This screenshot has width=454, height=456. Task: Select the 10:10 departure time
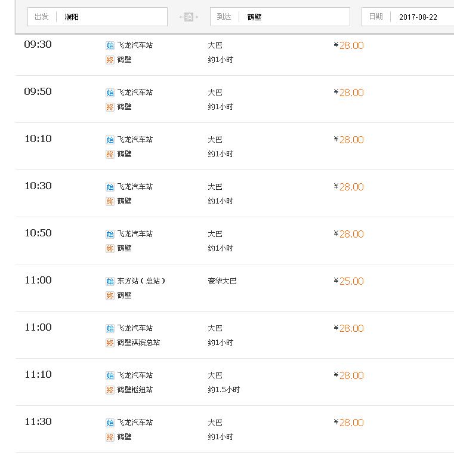[38, 138]
